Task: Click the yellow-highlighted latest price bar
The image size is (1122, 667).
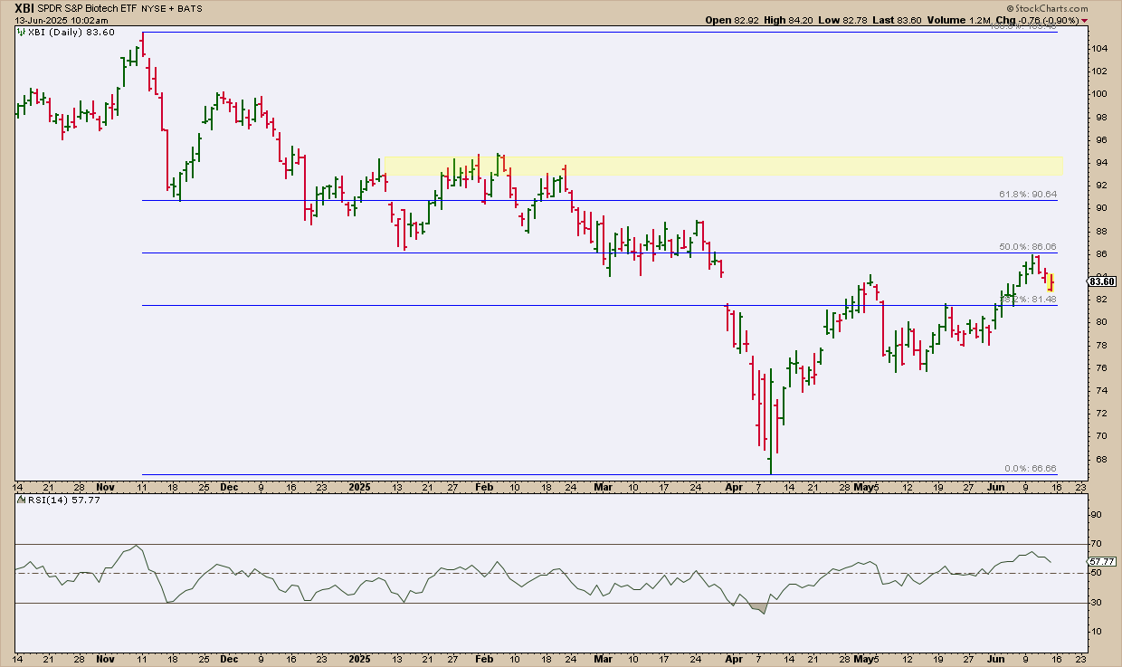Action: pos(1051,282)
